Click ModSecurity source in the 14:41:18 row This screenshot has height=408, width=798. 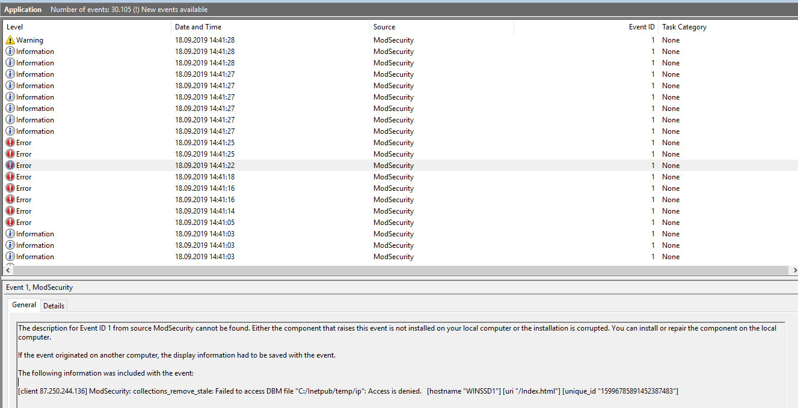393,177
